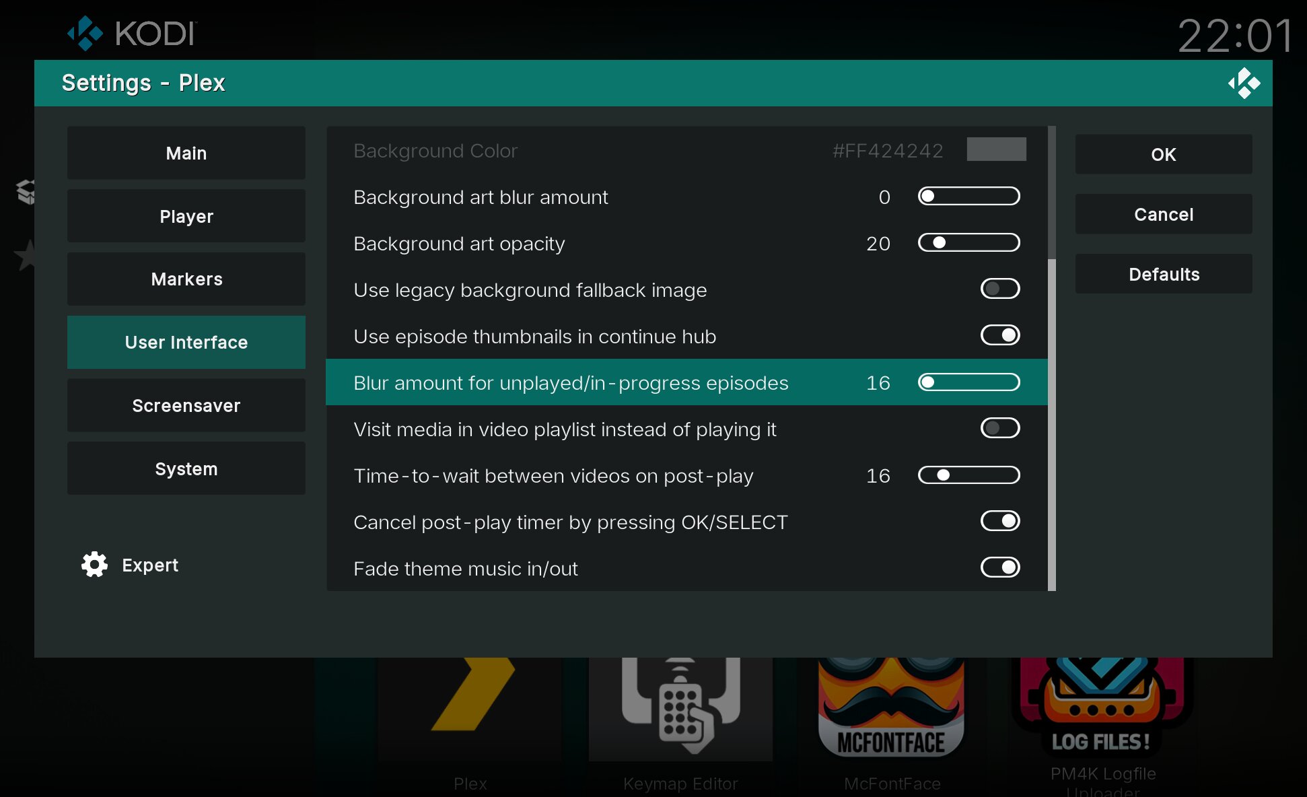The width and height of the screenshot is (1307, 797).
Task: Switch to the Player settings category
Action: (186, 216)
